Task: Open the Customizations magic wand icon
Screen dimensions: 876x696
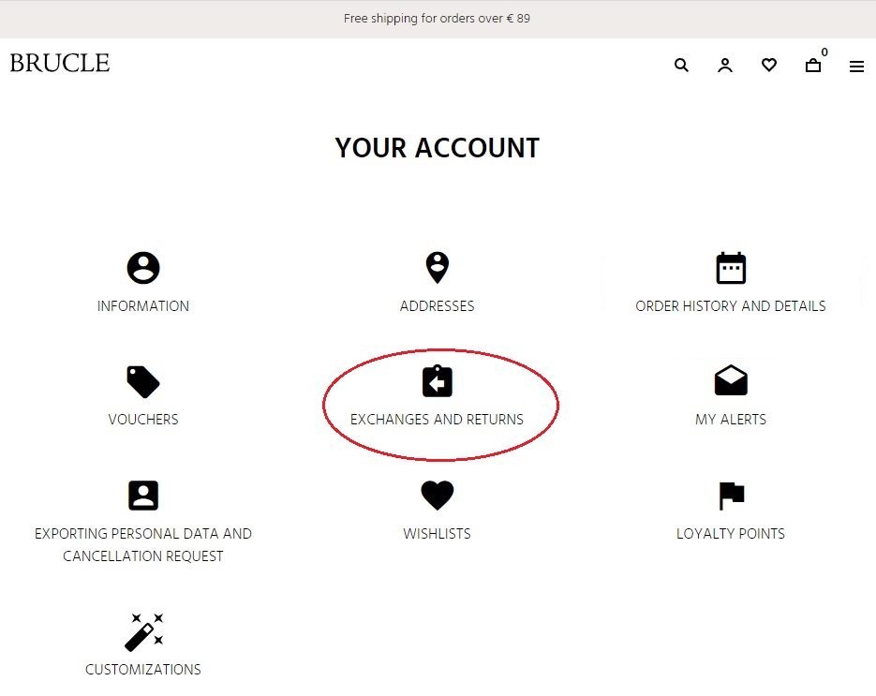Action: pos(144,631)
